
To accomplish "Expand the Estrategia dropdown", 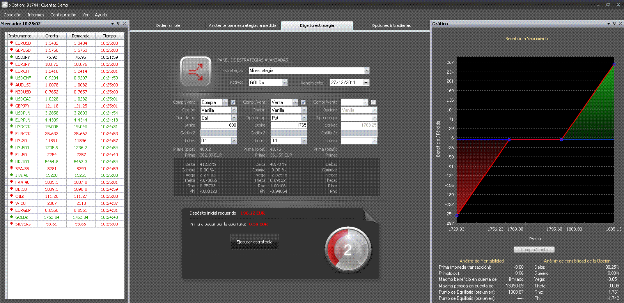I will (x=366, y=71).
